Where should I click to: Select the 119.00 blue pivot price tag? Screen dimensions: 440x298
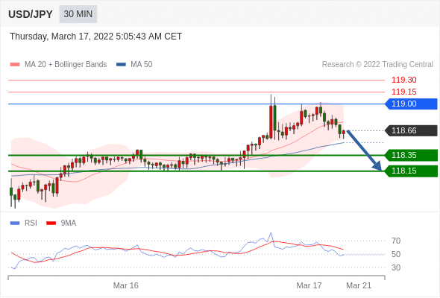(x=411, y=104)
